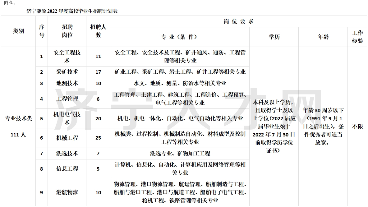The height and width of the screenshot is (207, 368).
Task: Click the 学历 header cell
Action: pyautogui.click(x=274, y=37)
